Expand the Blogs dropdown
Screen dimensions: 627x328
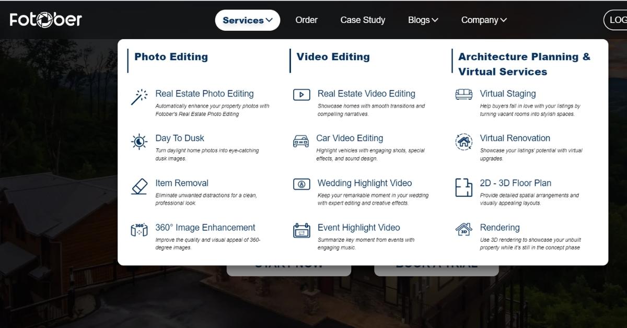[423, 20]
